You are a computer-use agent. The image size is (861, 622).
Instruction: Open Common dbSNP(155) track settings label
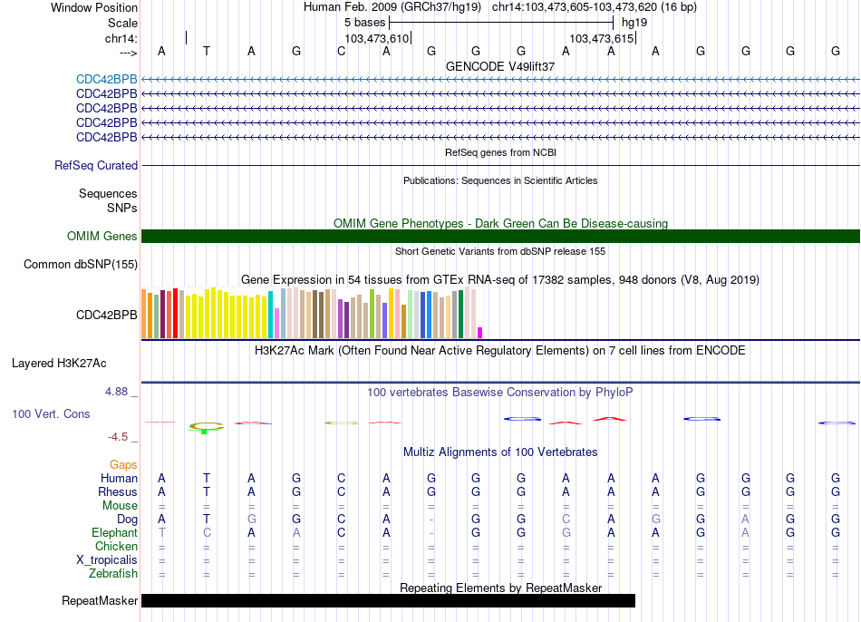[x=80, y=264]
